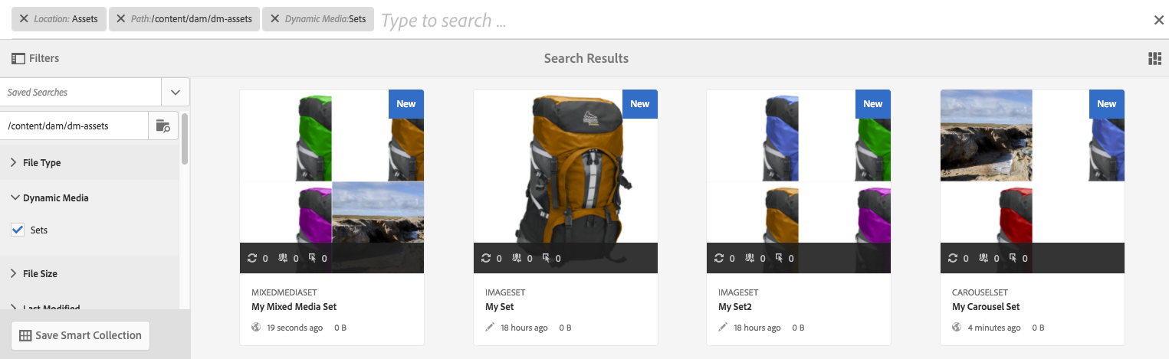The width and height of the screenshot is (1169, 359).
Task: Click the Search Results heading
Action: [x=586, y=58]
